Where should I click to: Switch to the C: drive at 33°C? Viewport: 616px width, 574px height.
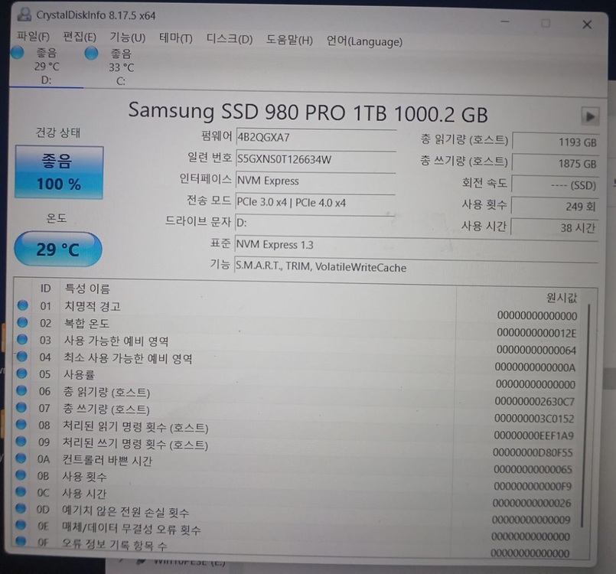(x=120, y=67)
